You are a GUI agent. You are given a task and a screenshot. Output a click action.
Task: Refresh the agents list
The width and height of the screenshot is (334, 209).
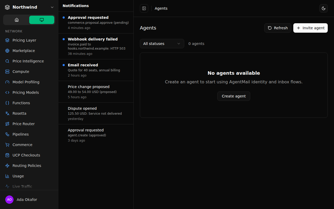[x=278, y=28]
